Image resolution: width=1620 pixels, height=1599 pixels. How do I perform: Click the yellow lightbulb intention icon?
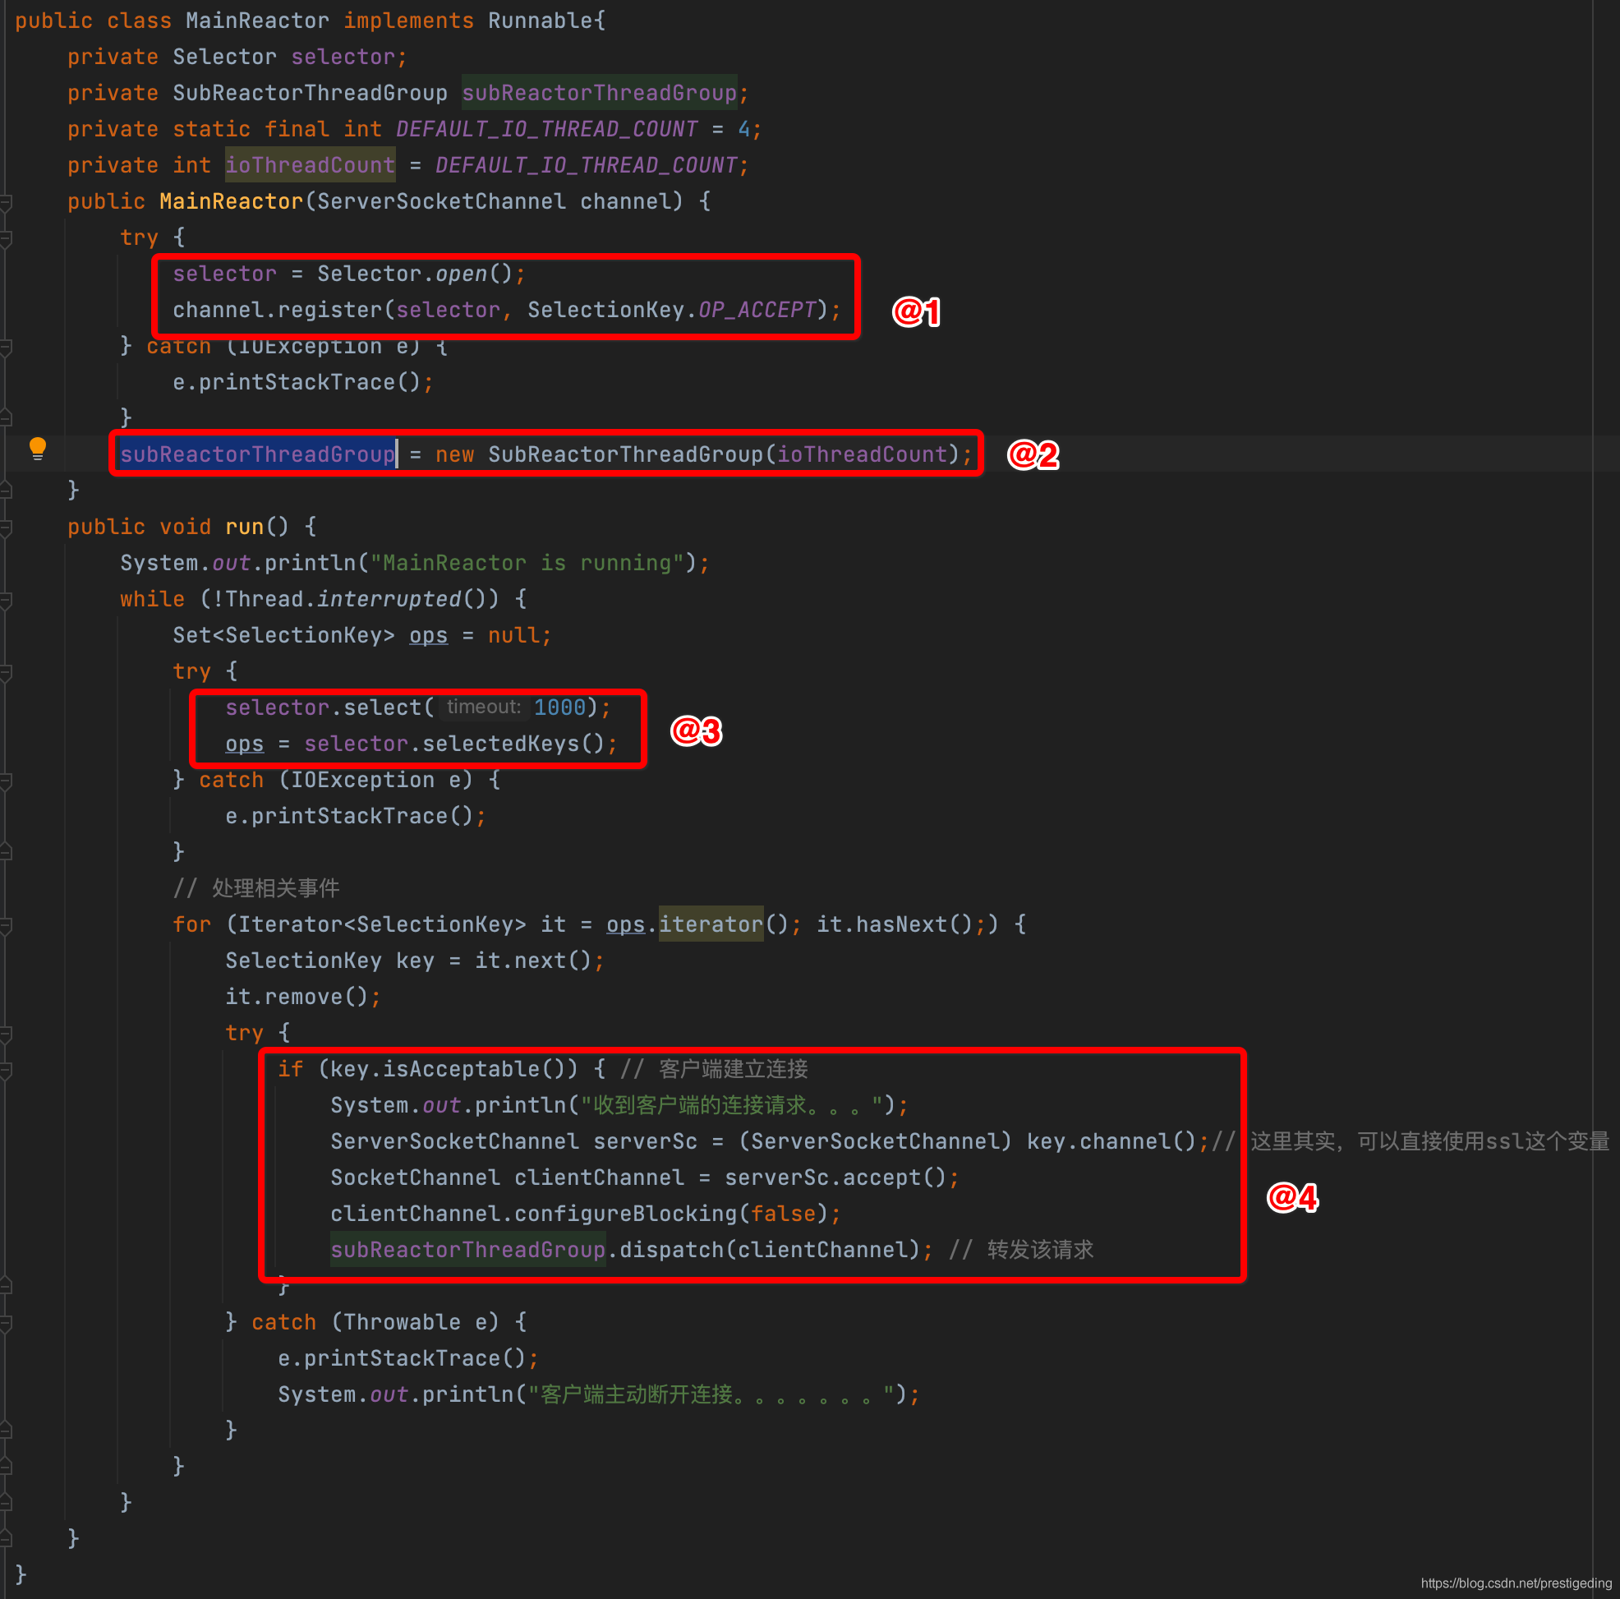pyautogui.click(x=38, y=449)
